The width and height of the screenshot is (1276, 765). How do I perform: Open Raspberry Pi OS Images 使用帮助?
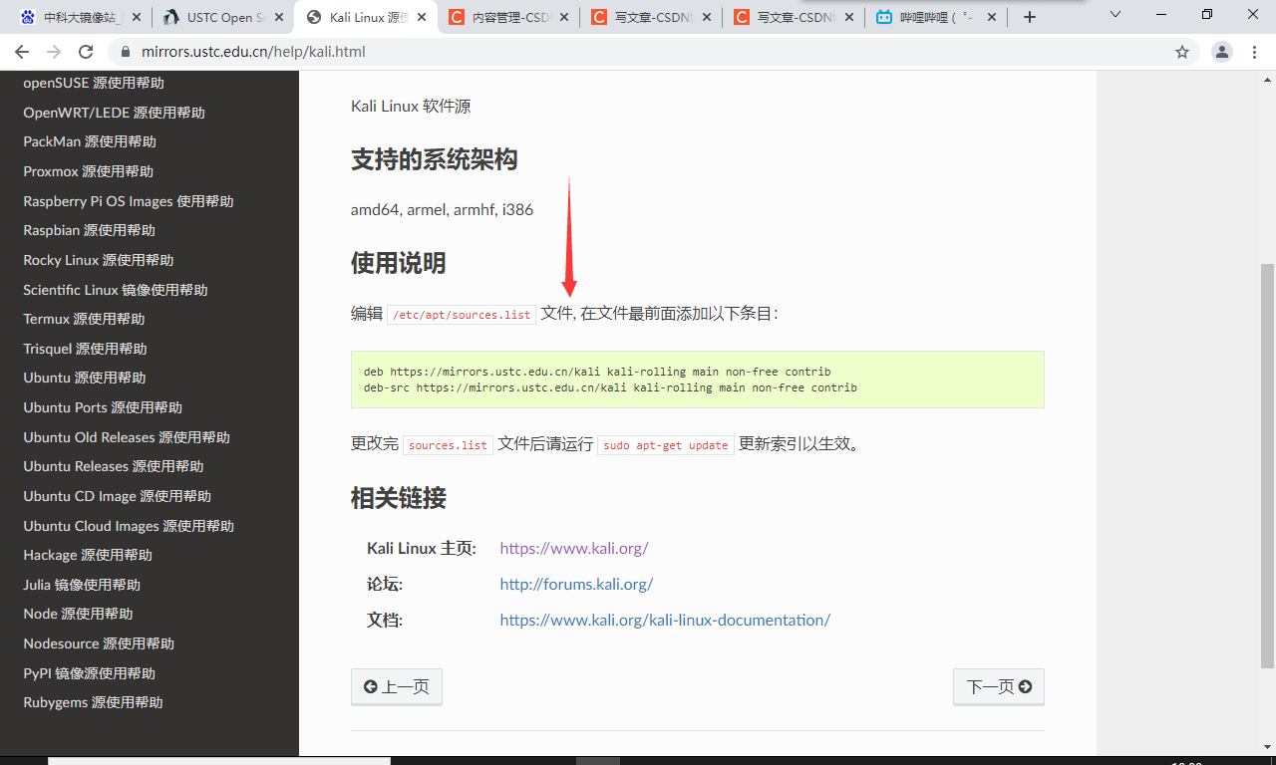pyautogui.click(x=129, y=201)
